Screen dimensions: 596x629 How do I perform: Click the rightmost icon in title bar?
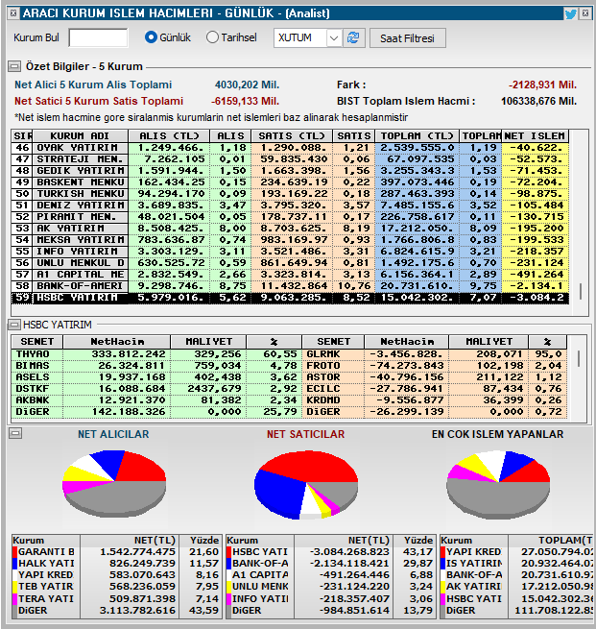point(585,12)
